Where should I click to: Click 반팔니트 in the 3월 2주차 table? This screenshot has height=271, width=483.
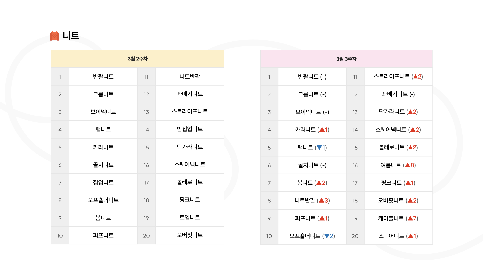click(103, 77)
